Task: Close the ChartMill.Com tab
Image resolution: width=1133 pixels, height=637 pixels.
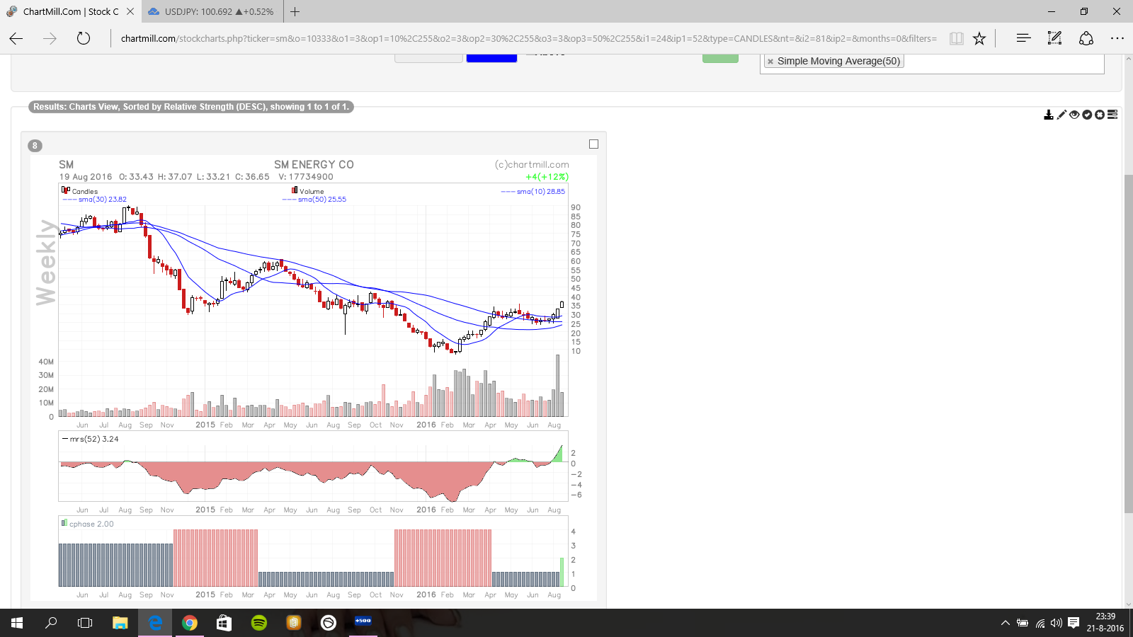Action: (130, 11)
